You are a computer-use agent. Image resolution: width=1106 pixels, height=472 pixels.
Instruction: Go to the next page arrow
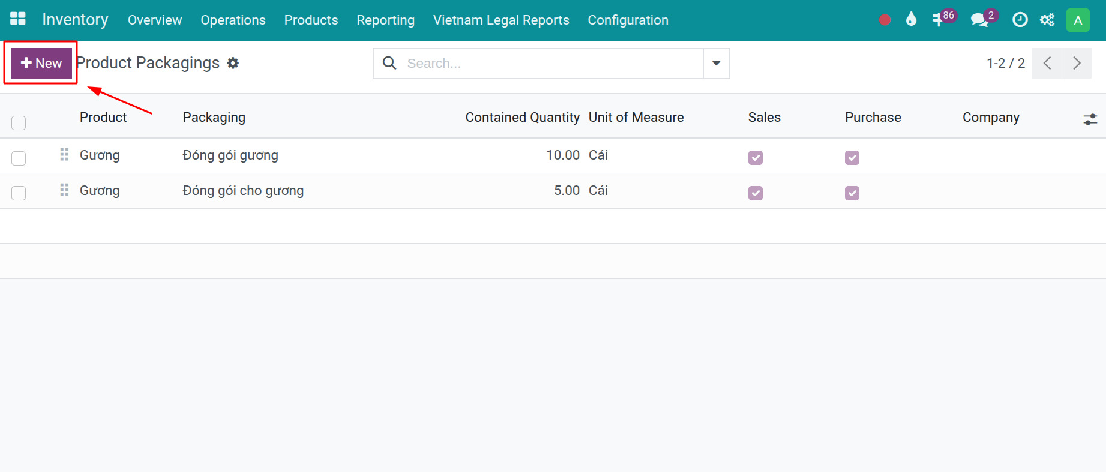[x=1077, y=63]
